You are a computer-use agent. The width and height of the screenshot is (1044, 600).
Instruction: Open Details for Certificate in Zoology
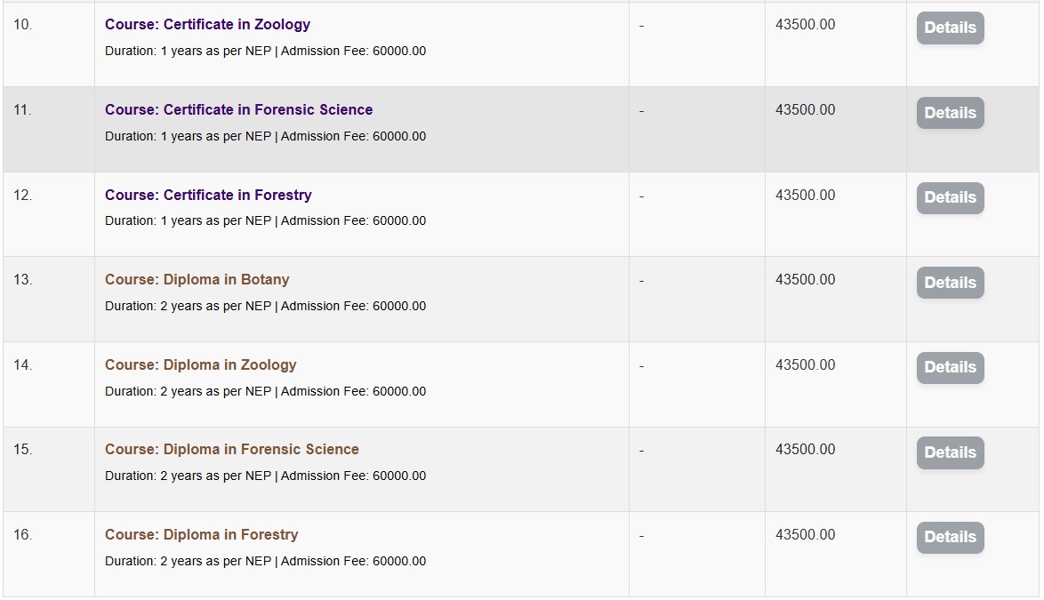coord(950,28)
